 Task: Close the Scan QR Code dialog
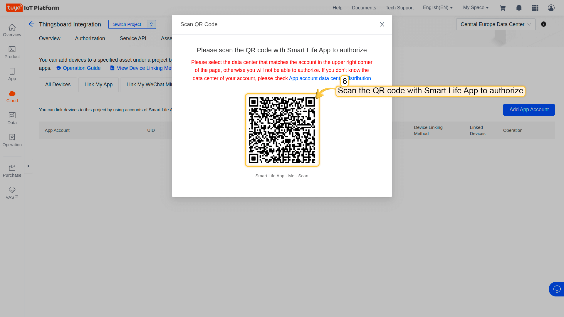(x=382, y=24)
